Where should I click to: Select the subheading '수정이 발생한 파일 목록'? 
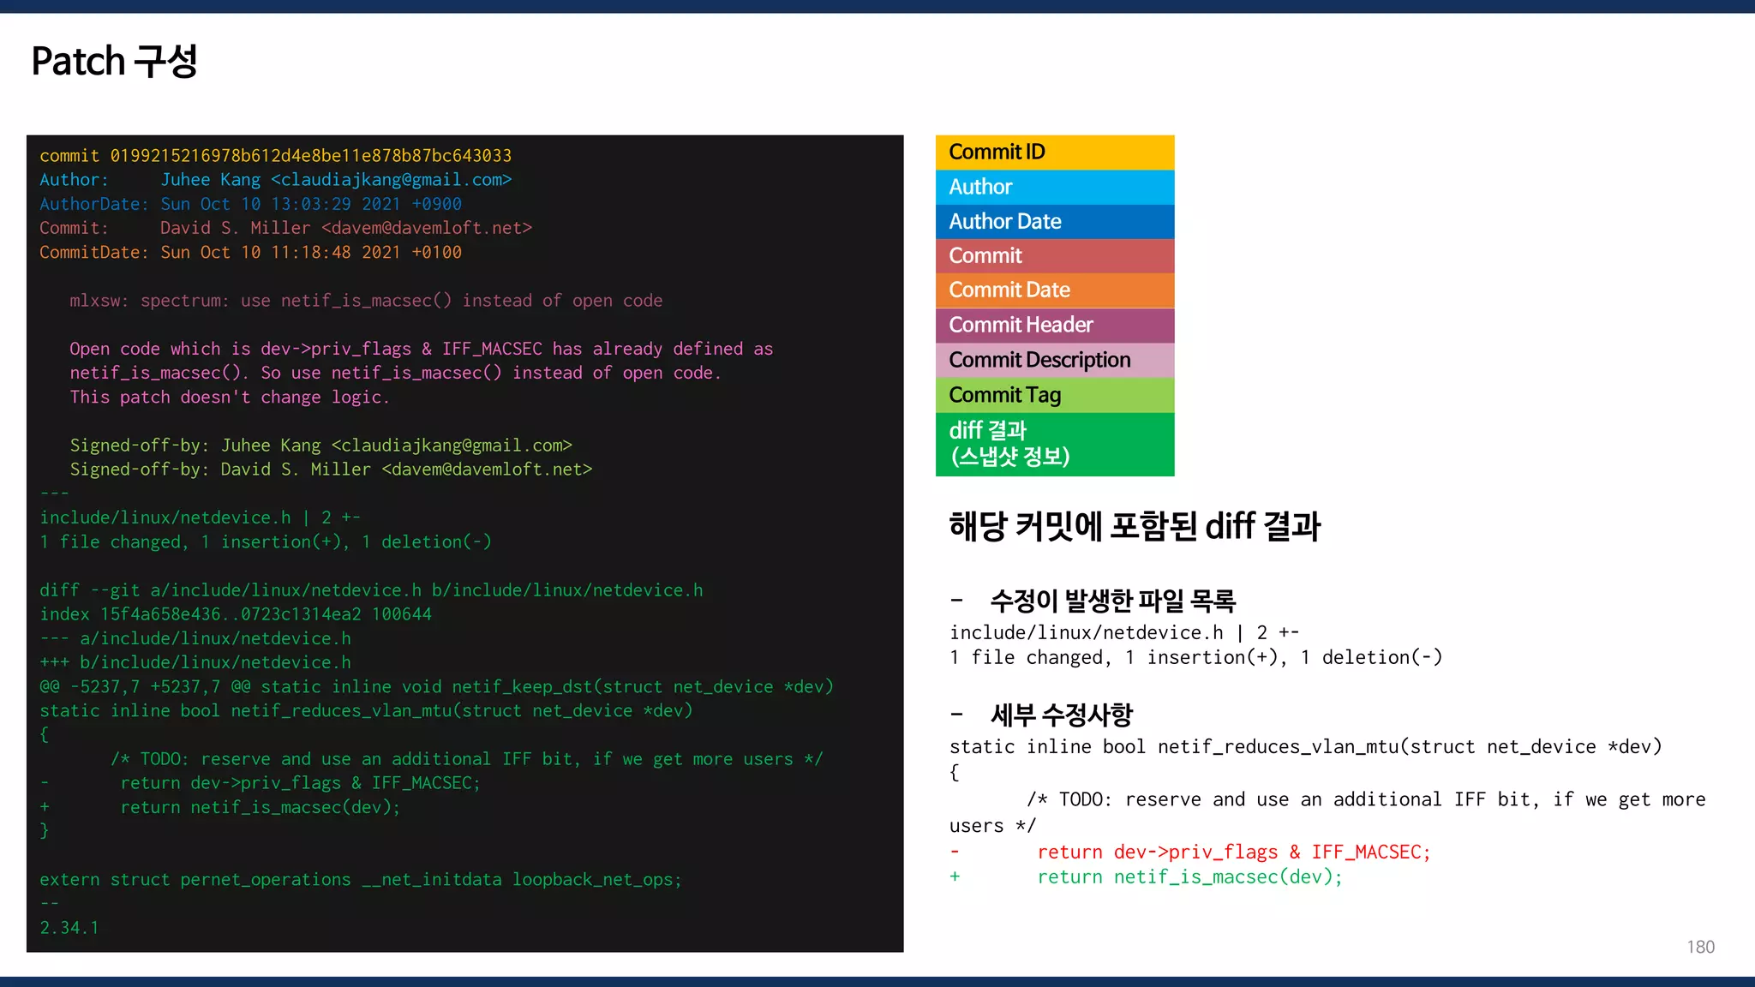pyautogui.click(x=1112, y=601)
